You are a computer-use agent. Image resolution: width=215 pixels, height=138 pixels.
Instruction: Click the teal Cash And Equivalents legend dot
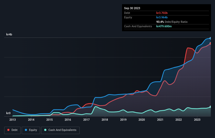coord(45,130)
